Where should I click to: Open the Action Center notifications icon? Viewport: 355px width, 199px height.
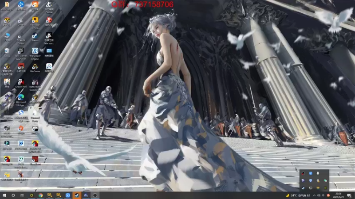coord(349,195)
